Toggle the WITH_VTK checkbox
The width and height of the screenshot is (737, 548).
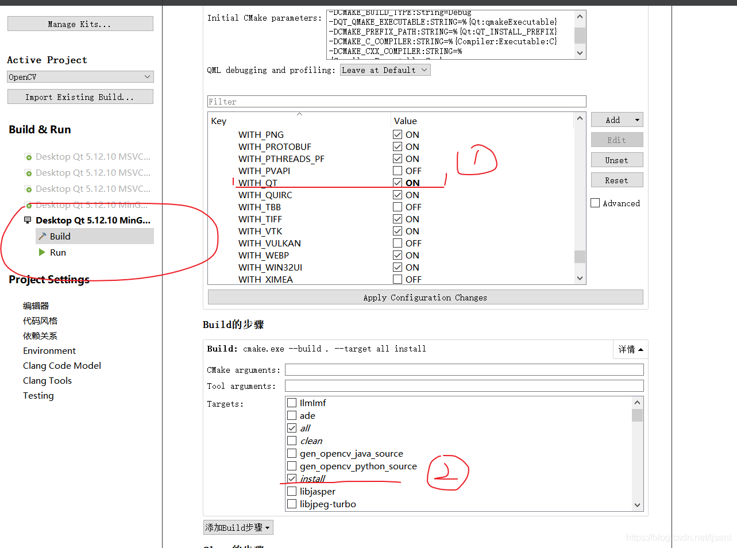click(x=398, y=231)
